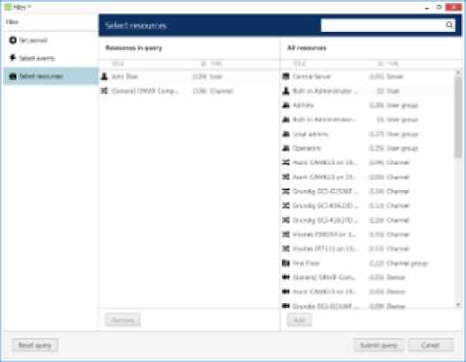Screen dimensions: 466x362
Task: Click the server icon of Central Server
Action: coord(286,76)
